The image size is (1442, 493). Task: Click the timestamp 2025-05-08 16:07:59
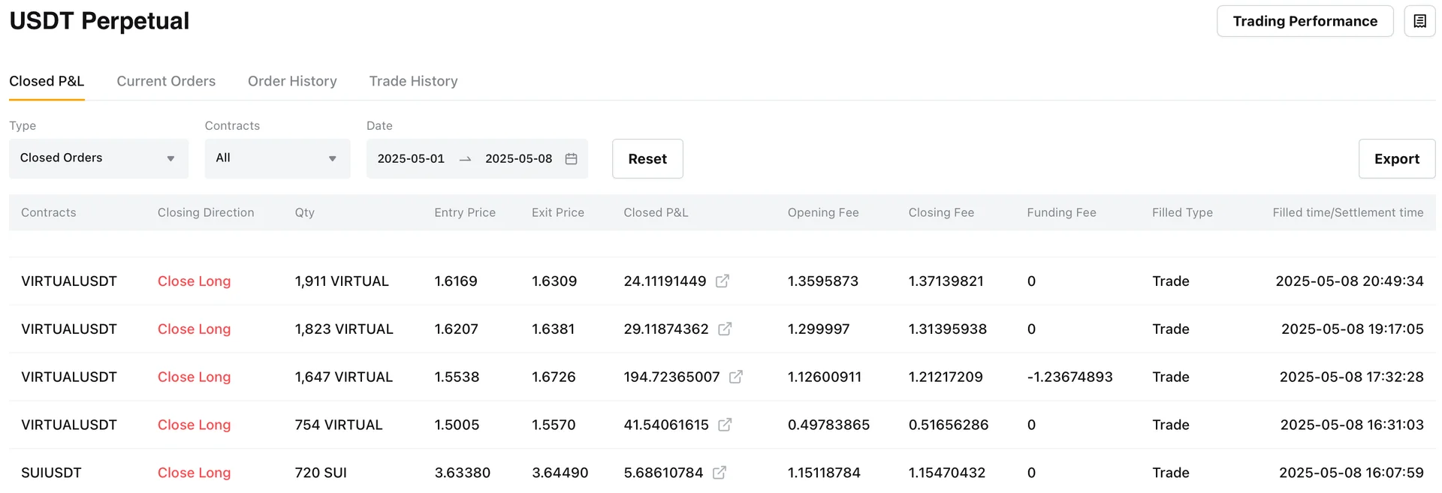click(1351, 473)
